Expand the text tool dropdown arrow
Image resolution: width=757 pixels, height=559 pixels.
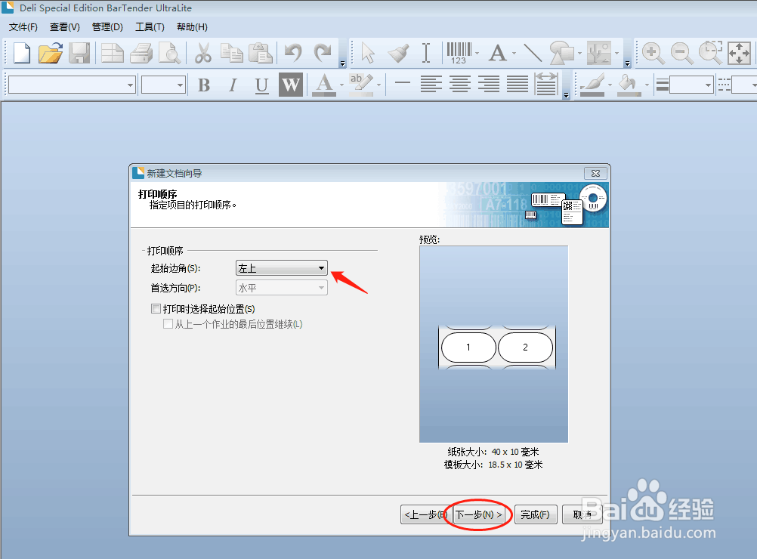(514, 53)
